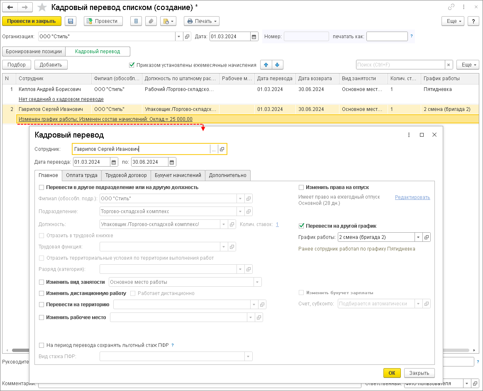Click the table search field
Image resolution: width=483 pixels, height=391 pixels.
click(x=400, y=65)
